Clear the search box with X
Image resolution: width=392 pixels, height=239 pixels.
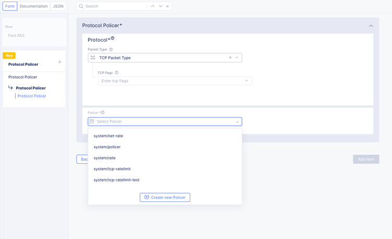coord(168,6)
